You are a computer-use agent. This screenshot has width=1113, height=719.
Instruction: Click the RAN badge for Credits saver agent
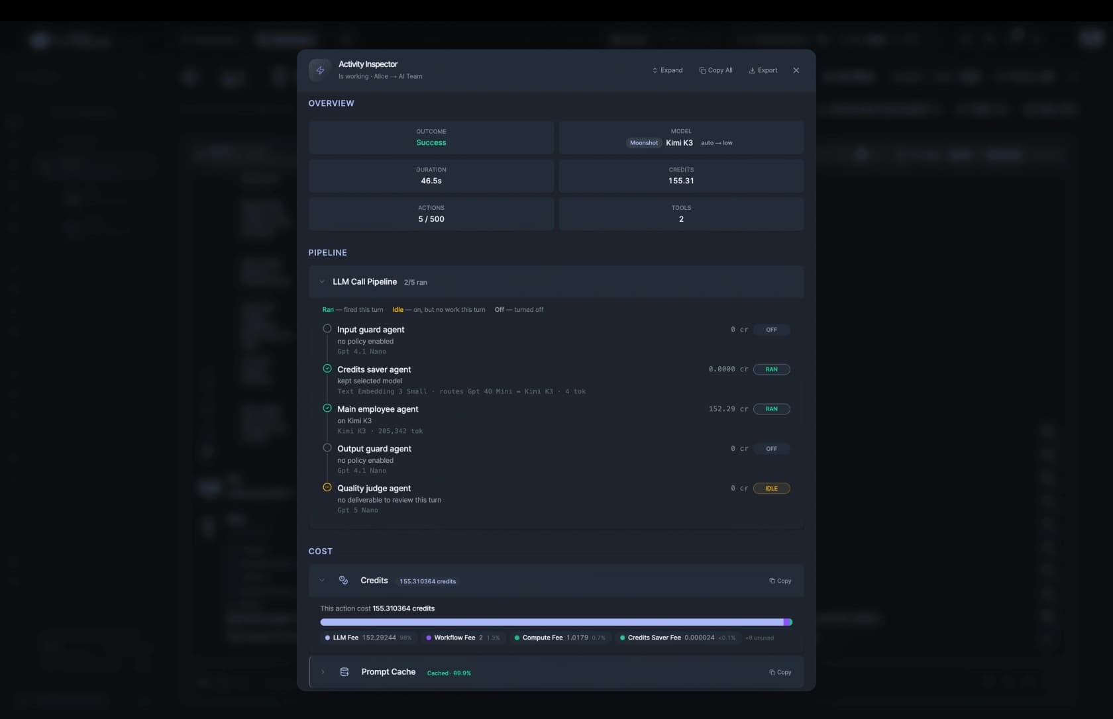[772, 369]
